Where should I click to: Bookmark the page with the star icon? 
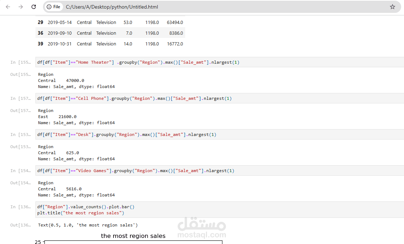click(392, 6)
